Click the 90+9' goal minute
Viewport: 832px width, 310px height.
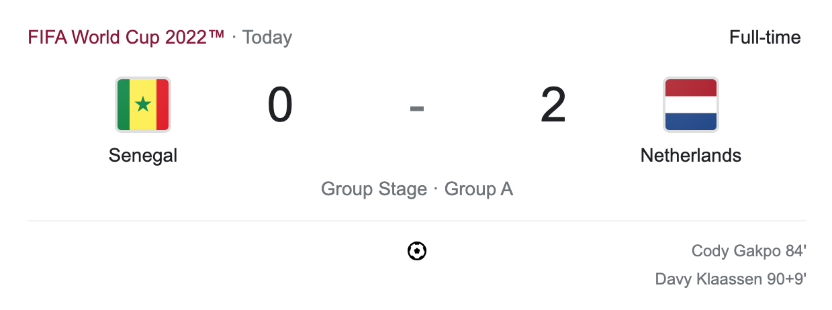point(786,278)
